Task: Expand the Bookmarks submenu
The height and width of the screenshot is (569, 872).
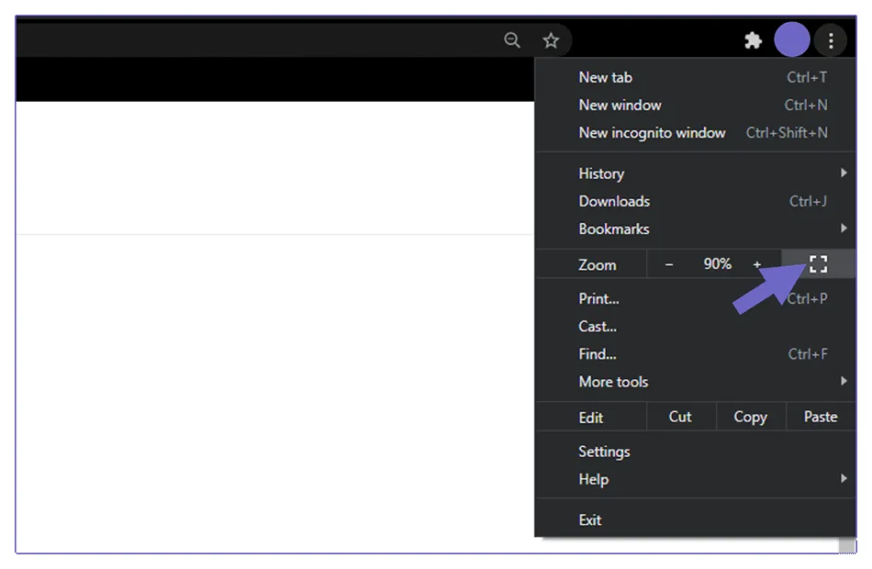Action: point(695,229)
